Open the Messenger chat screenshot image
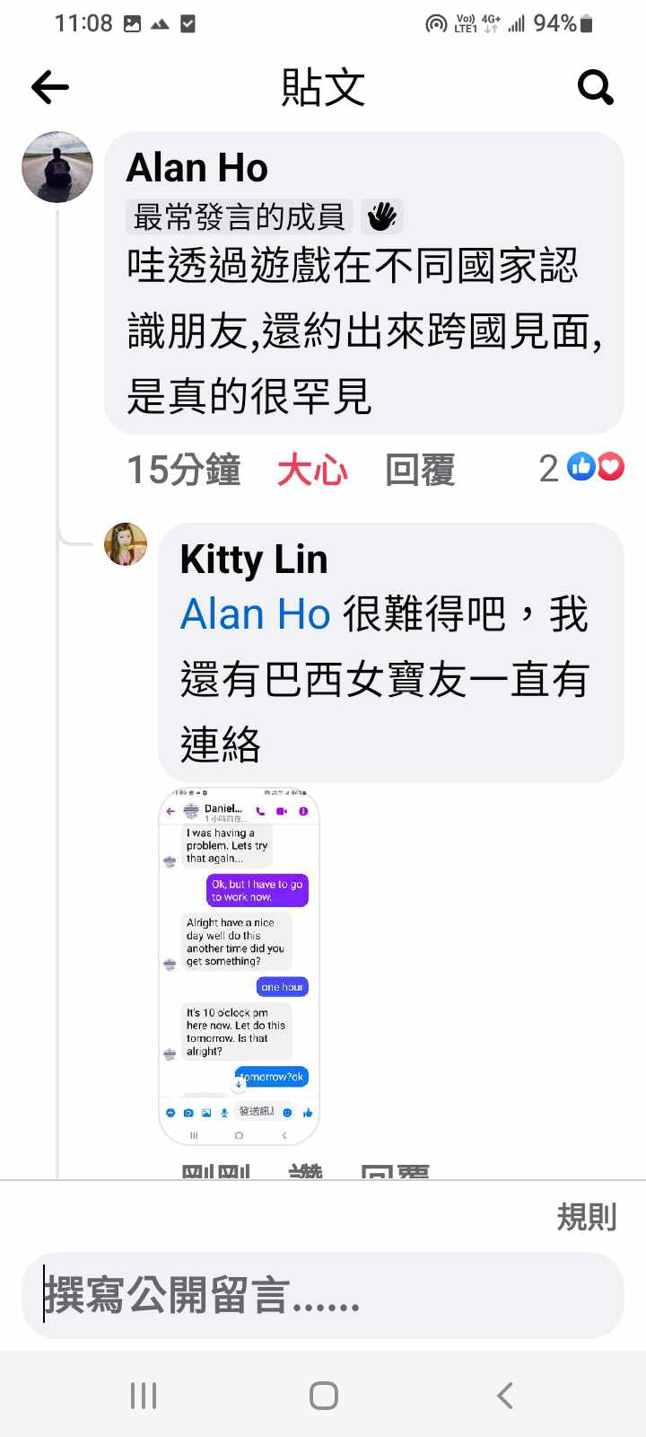The image size is (646, 1437). [240, 967]
